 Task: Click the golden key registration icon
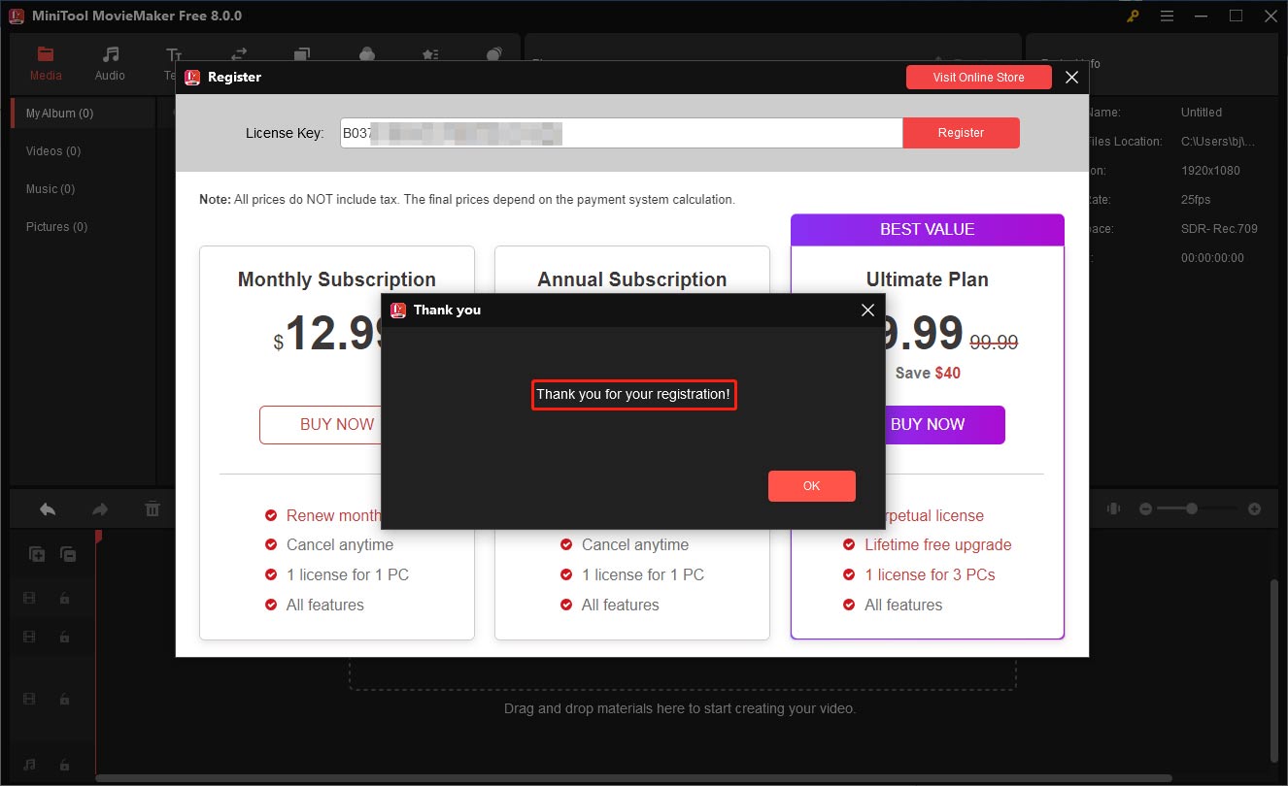point(1133,16)
